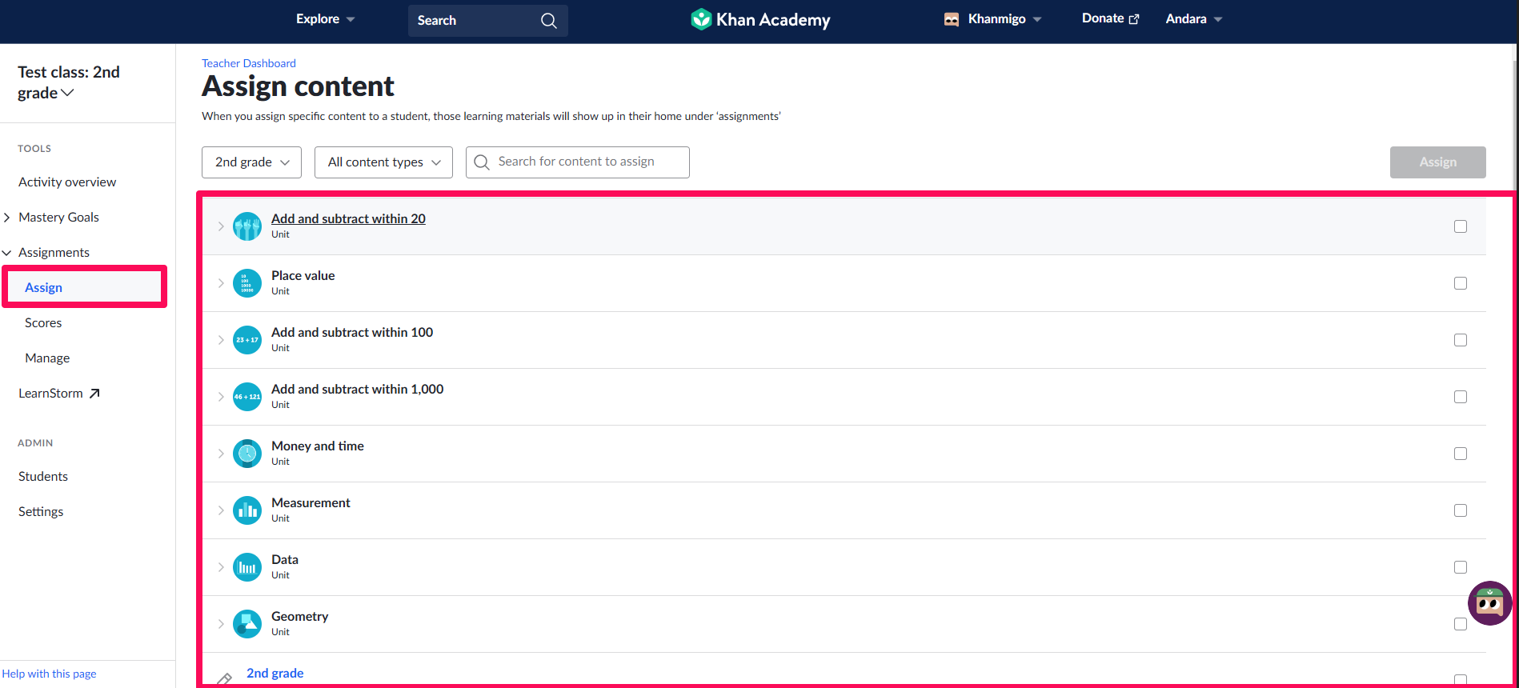Click the LearnStorm arrow icon

(x=94, y=393)
